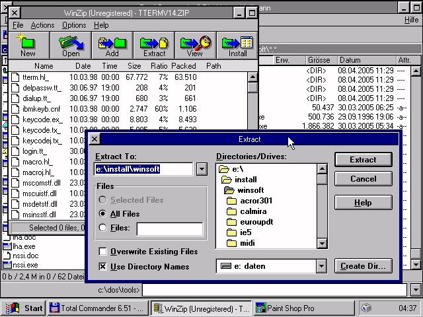Open Total Commander command line history dropdown
The image size is (423, 317).
(416, 290)
